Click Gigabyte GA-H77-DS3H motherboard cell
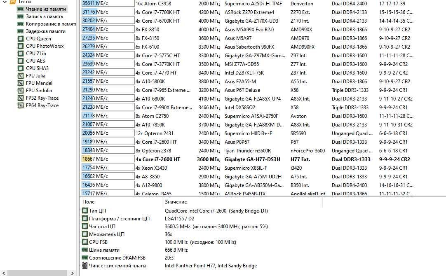The height and width of the screenshot is (276, 446). coord(252,159)
